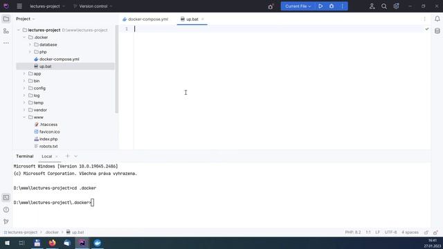Open terminal tab list dropdown arrow

75,156
